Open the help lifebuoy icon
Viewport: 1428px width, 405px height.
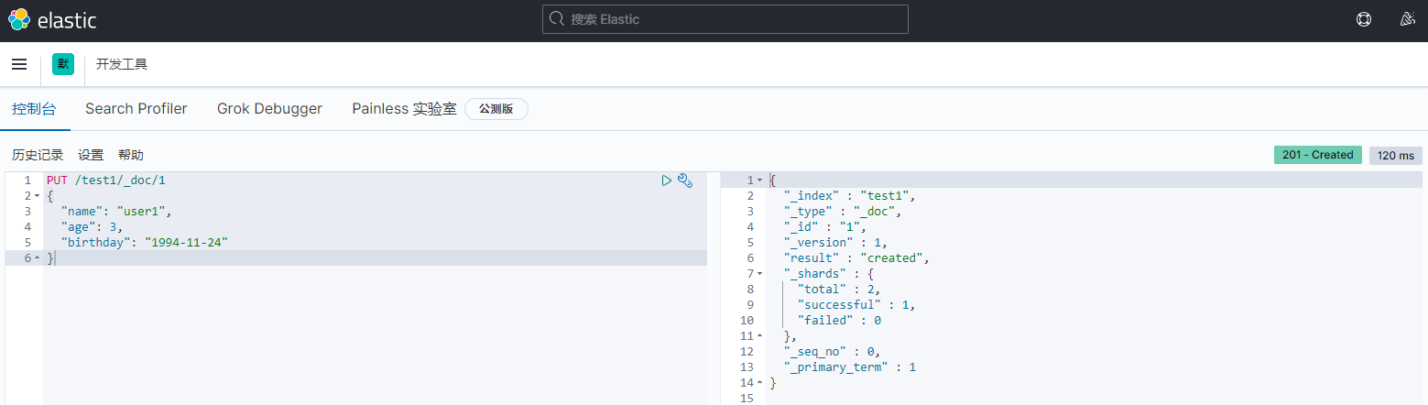(1364, 19)
